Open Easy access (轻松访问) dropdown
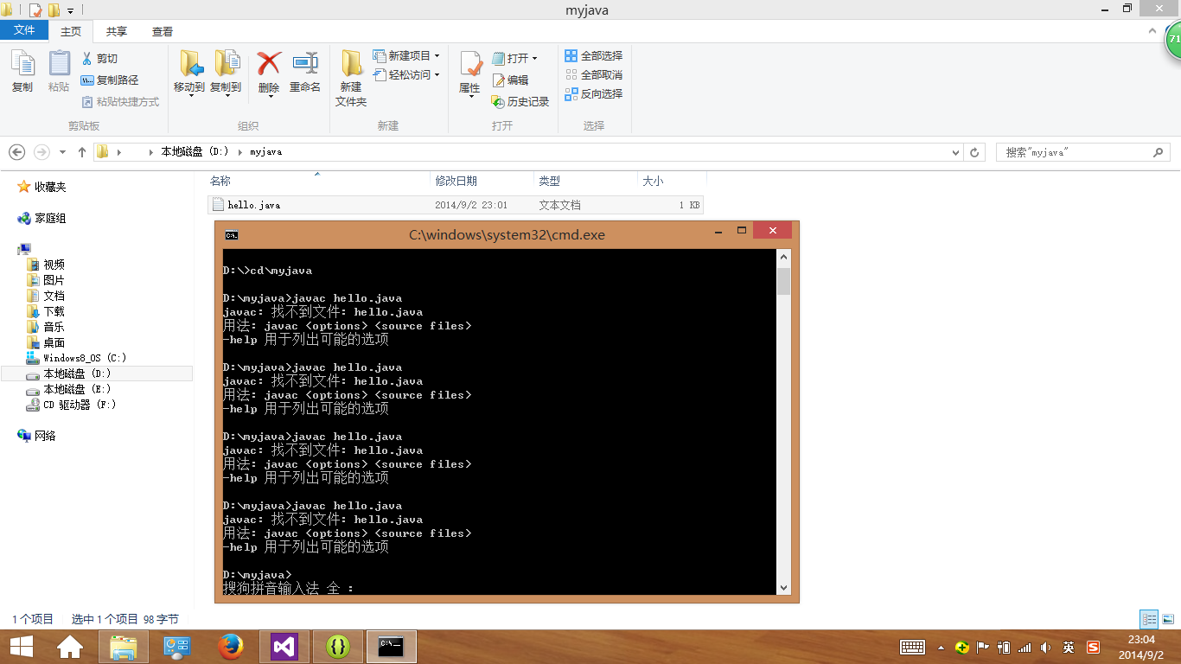Screen dimensions: 1181x664 tap(406, 75)
